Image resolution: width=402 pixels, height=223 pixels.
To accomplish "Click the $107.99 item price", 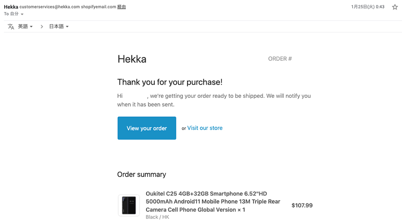I will coord(302,205).
